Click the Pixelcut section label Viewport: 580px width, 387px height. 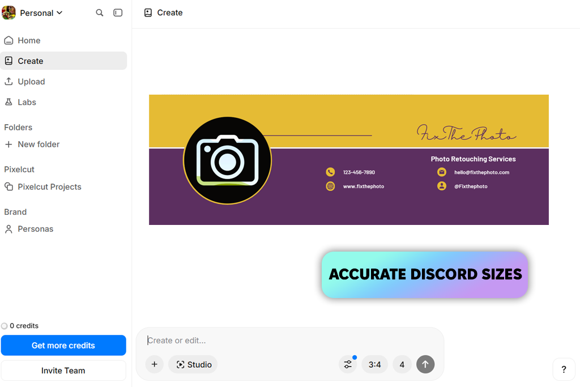click(19, 169)
